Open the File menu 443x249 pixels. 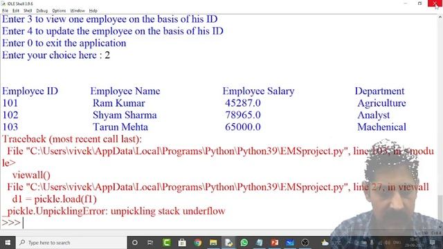5,11
